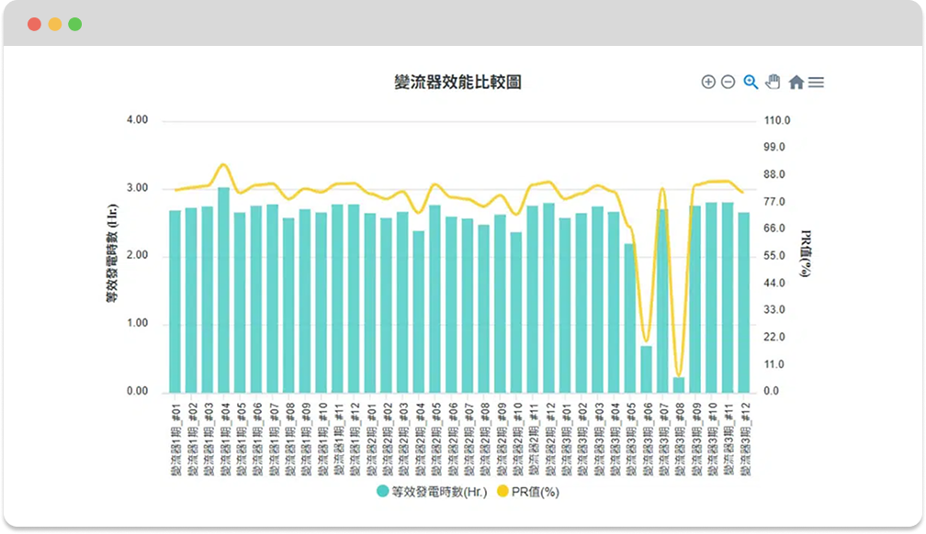
Task: Select the short bar for 變流器3期_#06
Action: coord(647,369)
